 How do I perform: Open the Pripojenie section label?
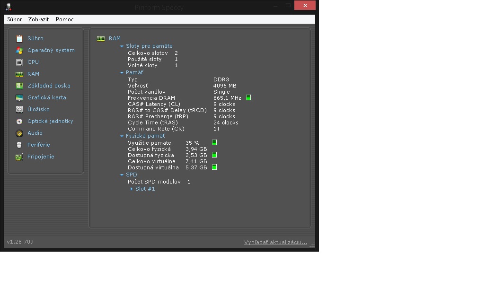coord(41,157)
